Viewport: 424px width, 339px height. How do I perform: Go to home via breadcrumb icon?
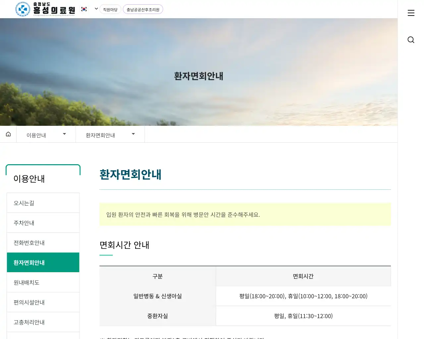(8, 134)
